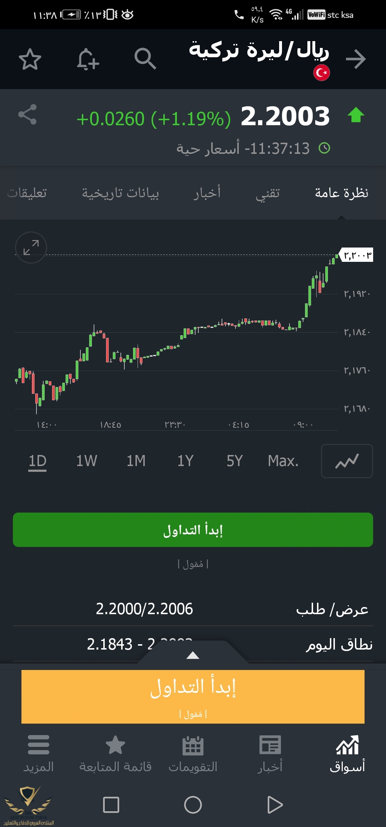Expand the bottom panel up arrow

pyautogui.click(x=193, y=655)
